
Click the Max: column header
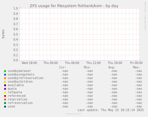point(136,68)
